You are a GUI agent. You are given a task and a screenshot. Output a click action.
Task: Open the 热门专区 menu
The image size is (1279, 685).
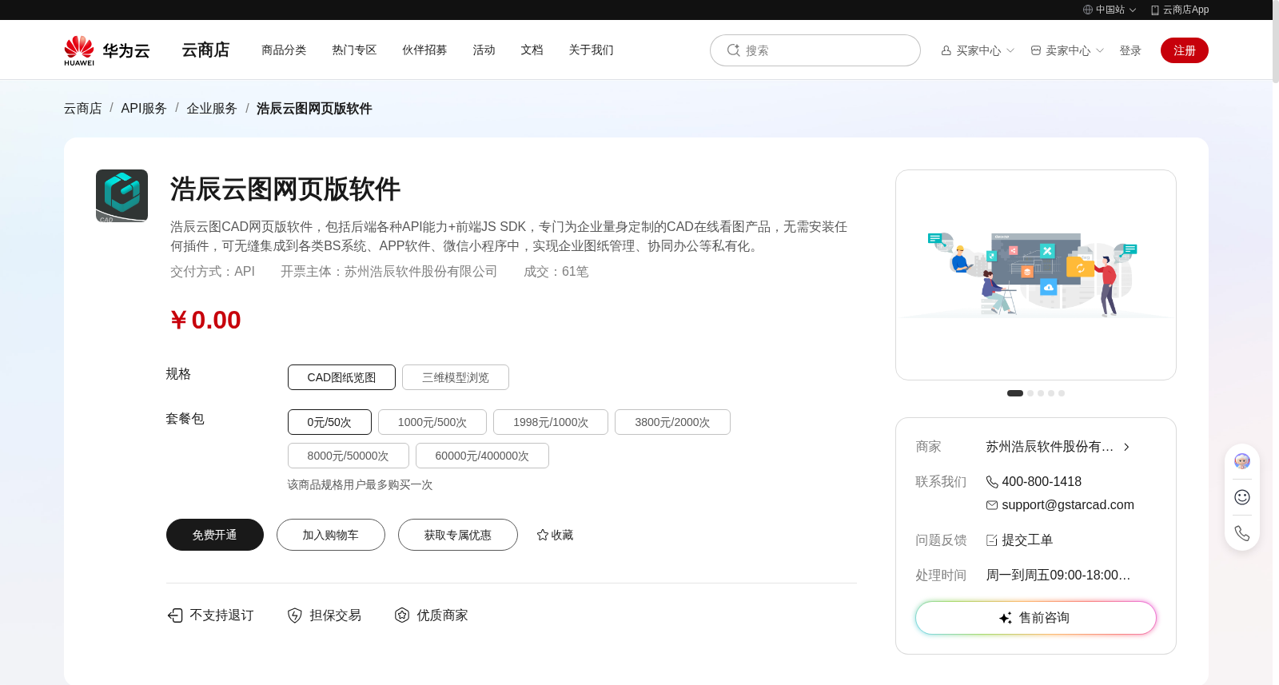pos(354,50)
